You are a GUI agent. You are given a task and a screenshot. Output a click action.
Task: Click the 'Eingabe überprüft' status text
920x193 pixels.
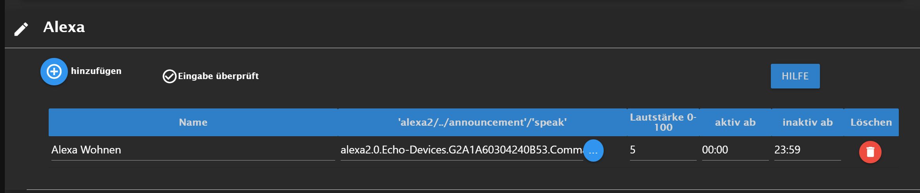[x=218, y=76]
